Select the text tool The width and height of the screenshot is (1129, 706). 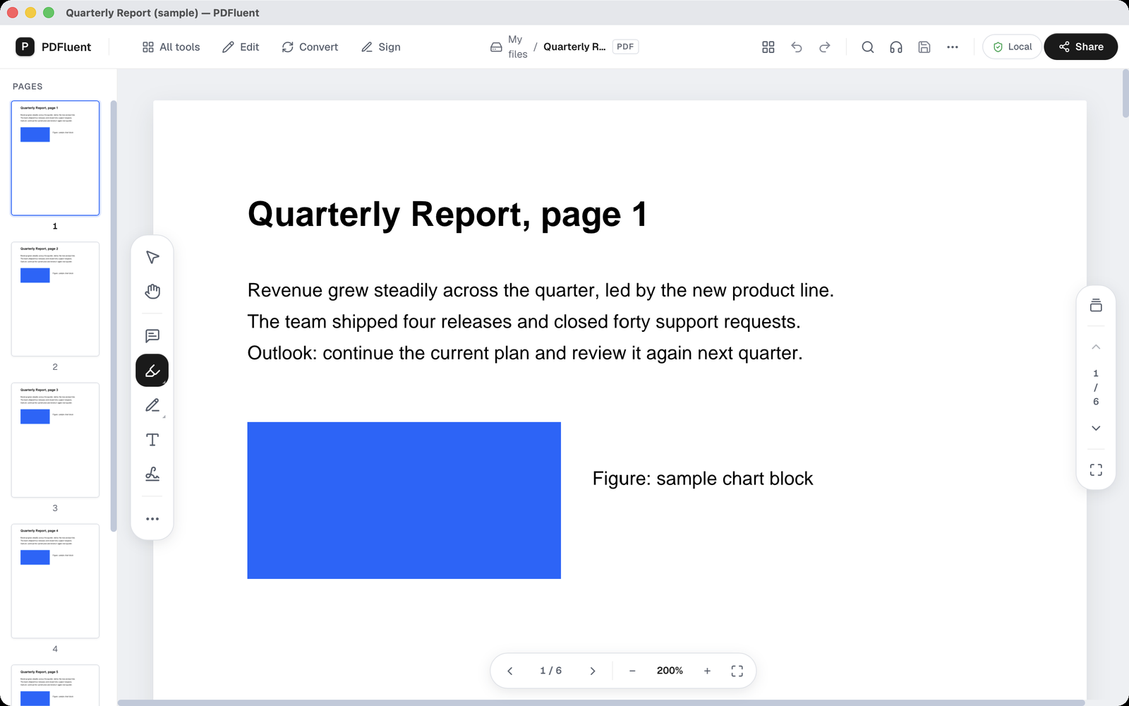pos(152,440)
